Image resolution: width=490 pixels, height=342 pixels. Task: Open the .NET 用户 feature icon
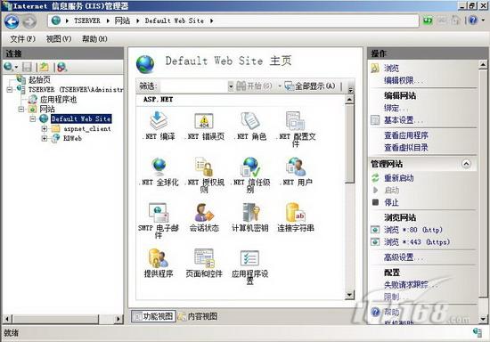(x=296, y=167)
